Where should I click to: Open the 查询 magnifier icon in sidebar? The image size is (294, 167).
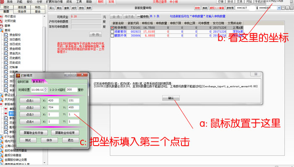pos(1,30)
